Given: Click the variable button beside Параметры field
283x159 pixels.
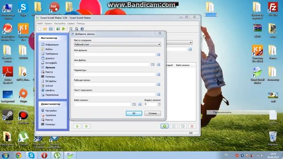Looking at the screenshot, I should 158,74.
